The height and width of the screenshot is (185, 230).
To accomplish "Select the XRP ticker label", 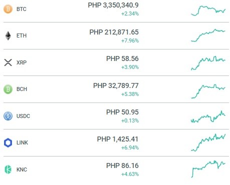I will [x=22, y=62].
